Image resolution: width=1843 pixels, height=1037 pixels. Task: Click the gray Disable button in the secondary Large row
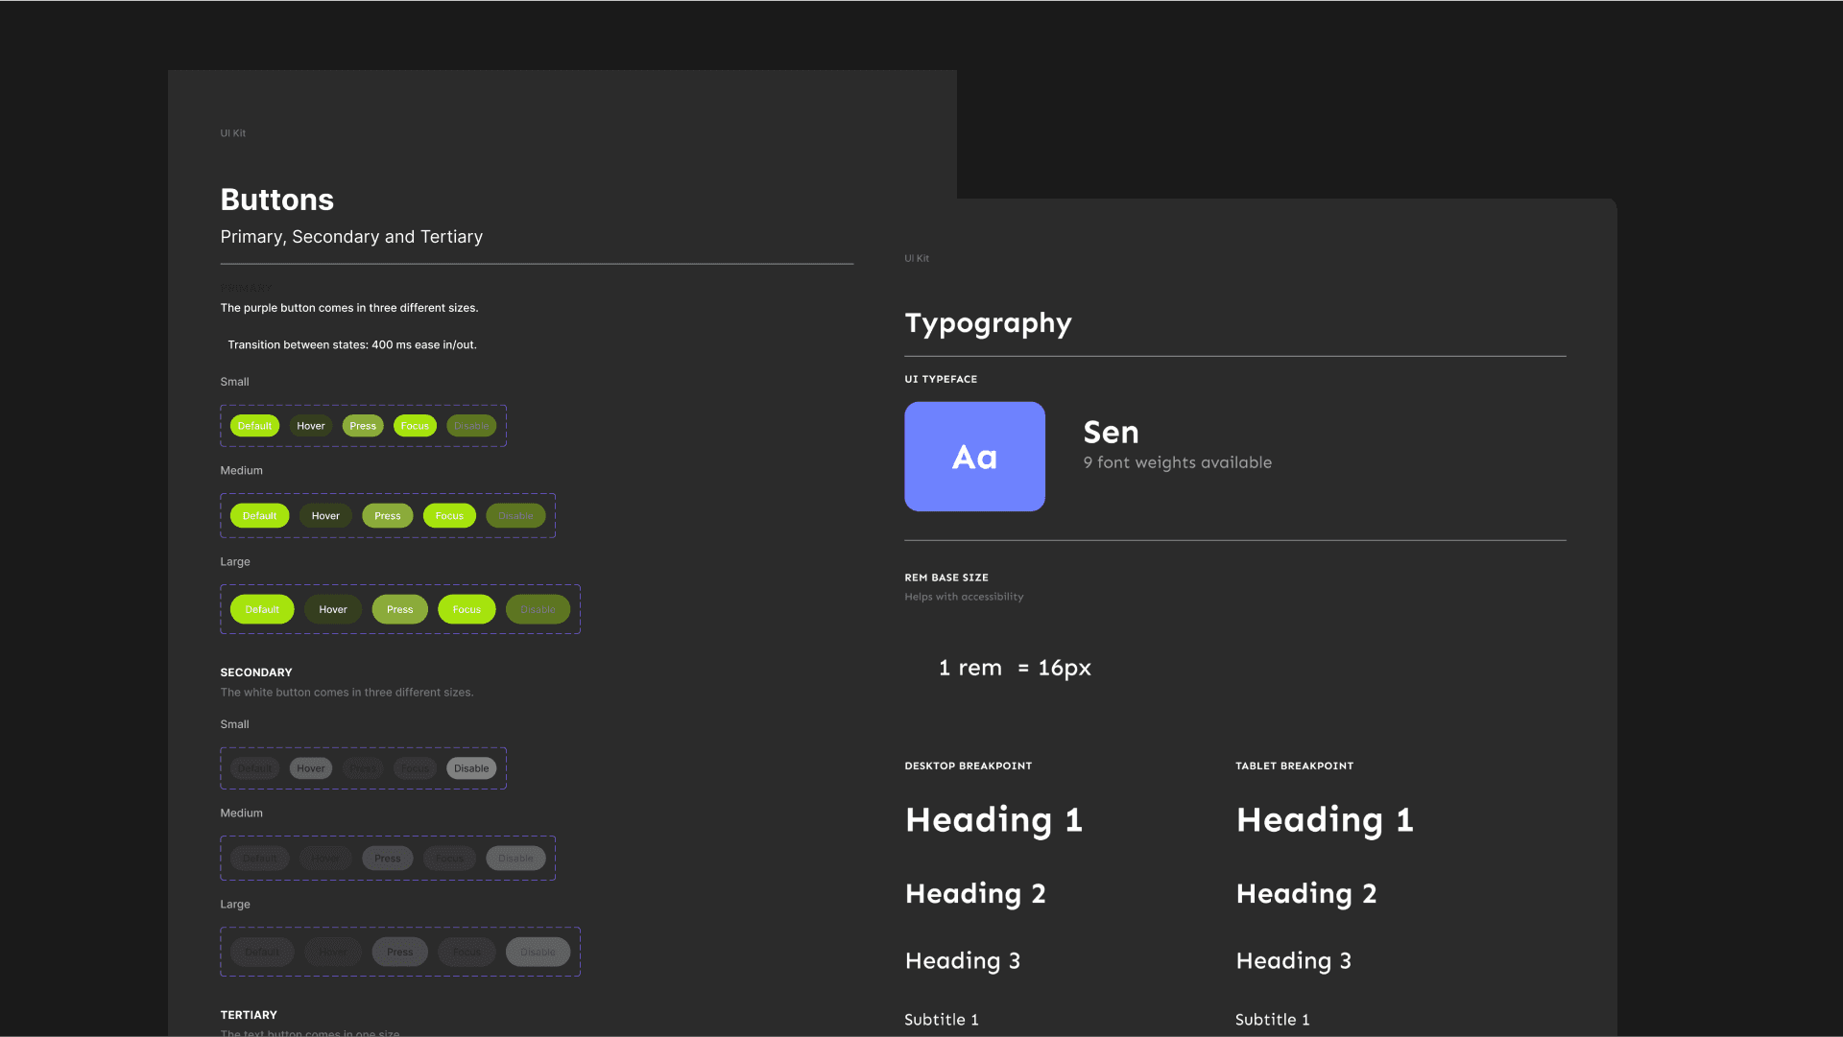click(538, 953)
